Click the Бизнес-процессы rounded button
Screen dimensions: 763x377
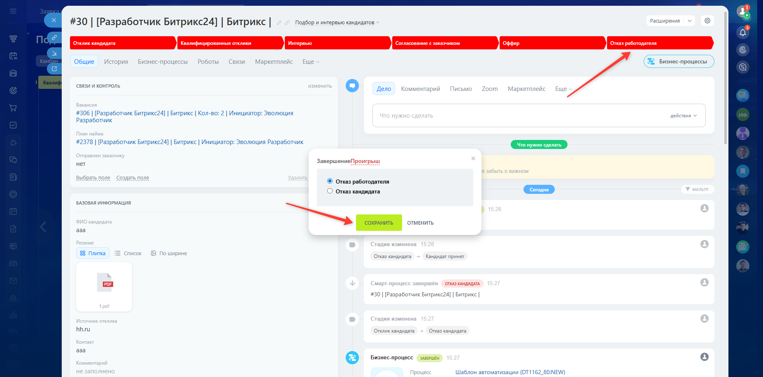coord(679,61)
